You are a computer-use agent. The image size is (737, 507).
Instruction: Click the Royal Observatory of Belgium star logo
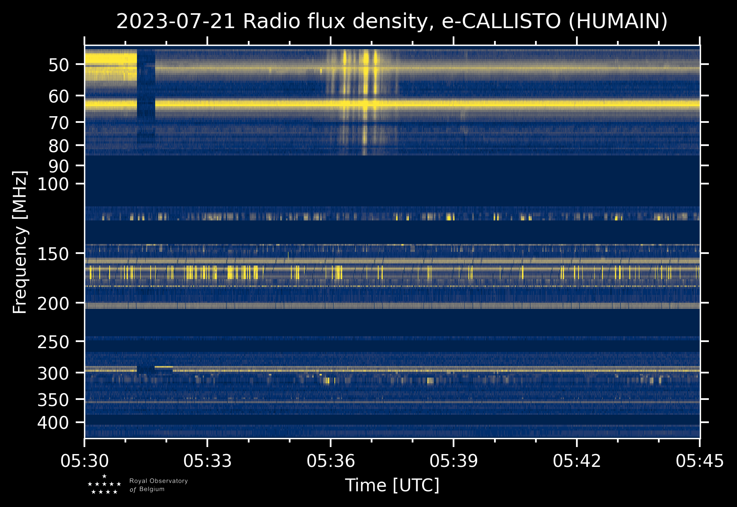104,485
